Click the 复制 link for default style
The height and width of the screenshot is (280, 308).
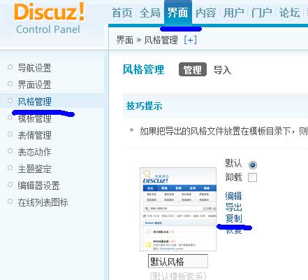pyautogui.click(x=233, y=218)
